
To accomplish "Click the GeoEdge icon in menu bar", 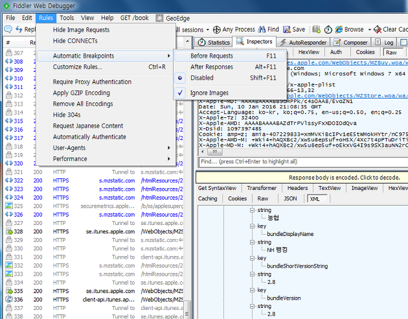I will point(159,18).
